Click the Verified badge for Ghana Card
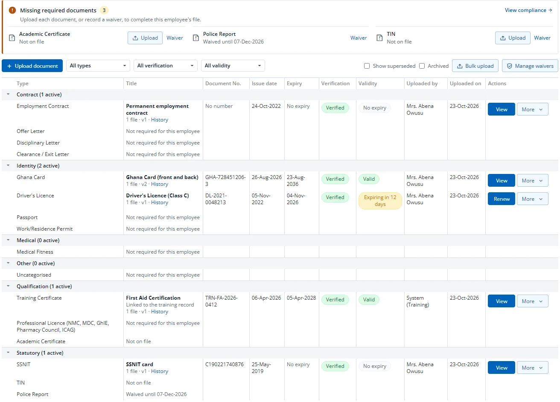Screen dimensions: 560x402 (x=335, y=179)
